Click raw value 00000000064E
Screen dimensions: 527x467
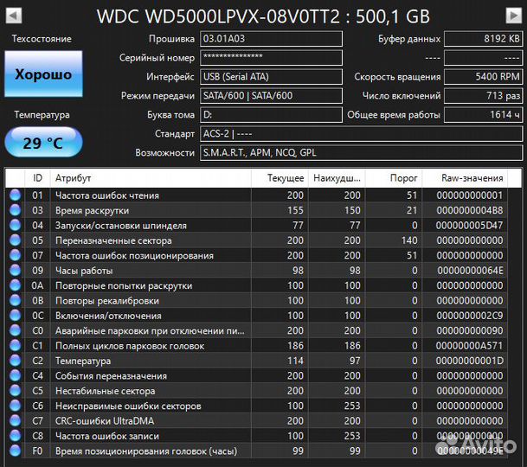[470, 271]
